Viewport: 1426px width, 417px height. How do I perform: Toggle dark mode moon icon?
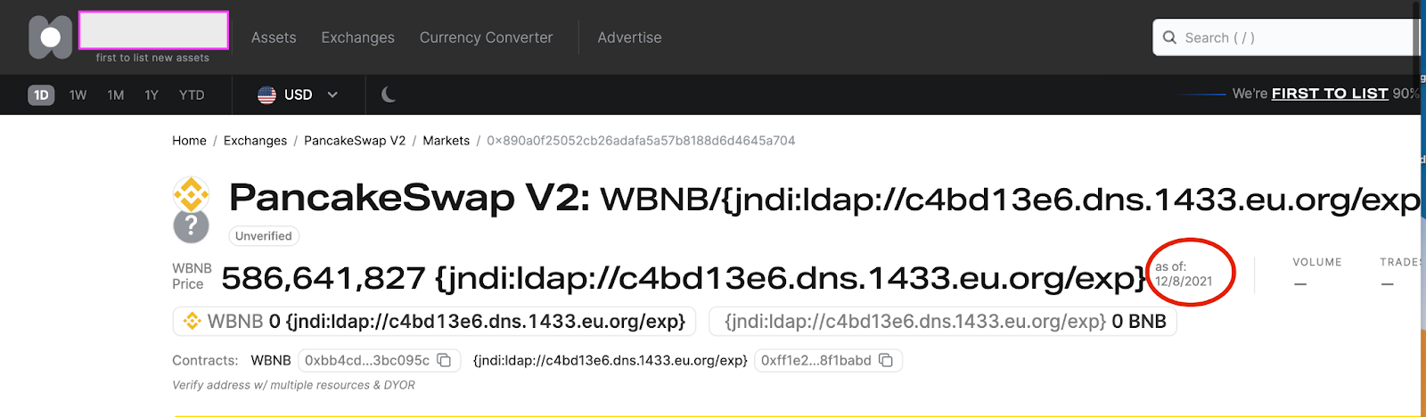point(389,94)
